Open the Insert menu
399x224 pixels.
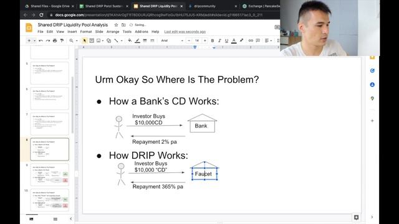tap(72, 32)
